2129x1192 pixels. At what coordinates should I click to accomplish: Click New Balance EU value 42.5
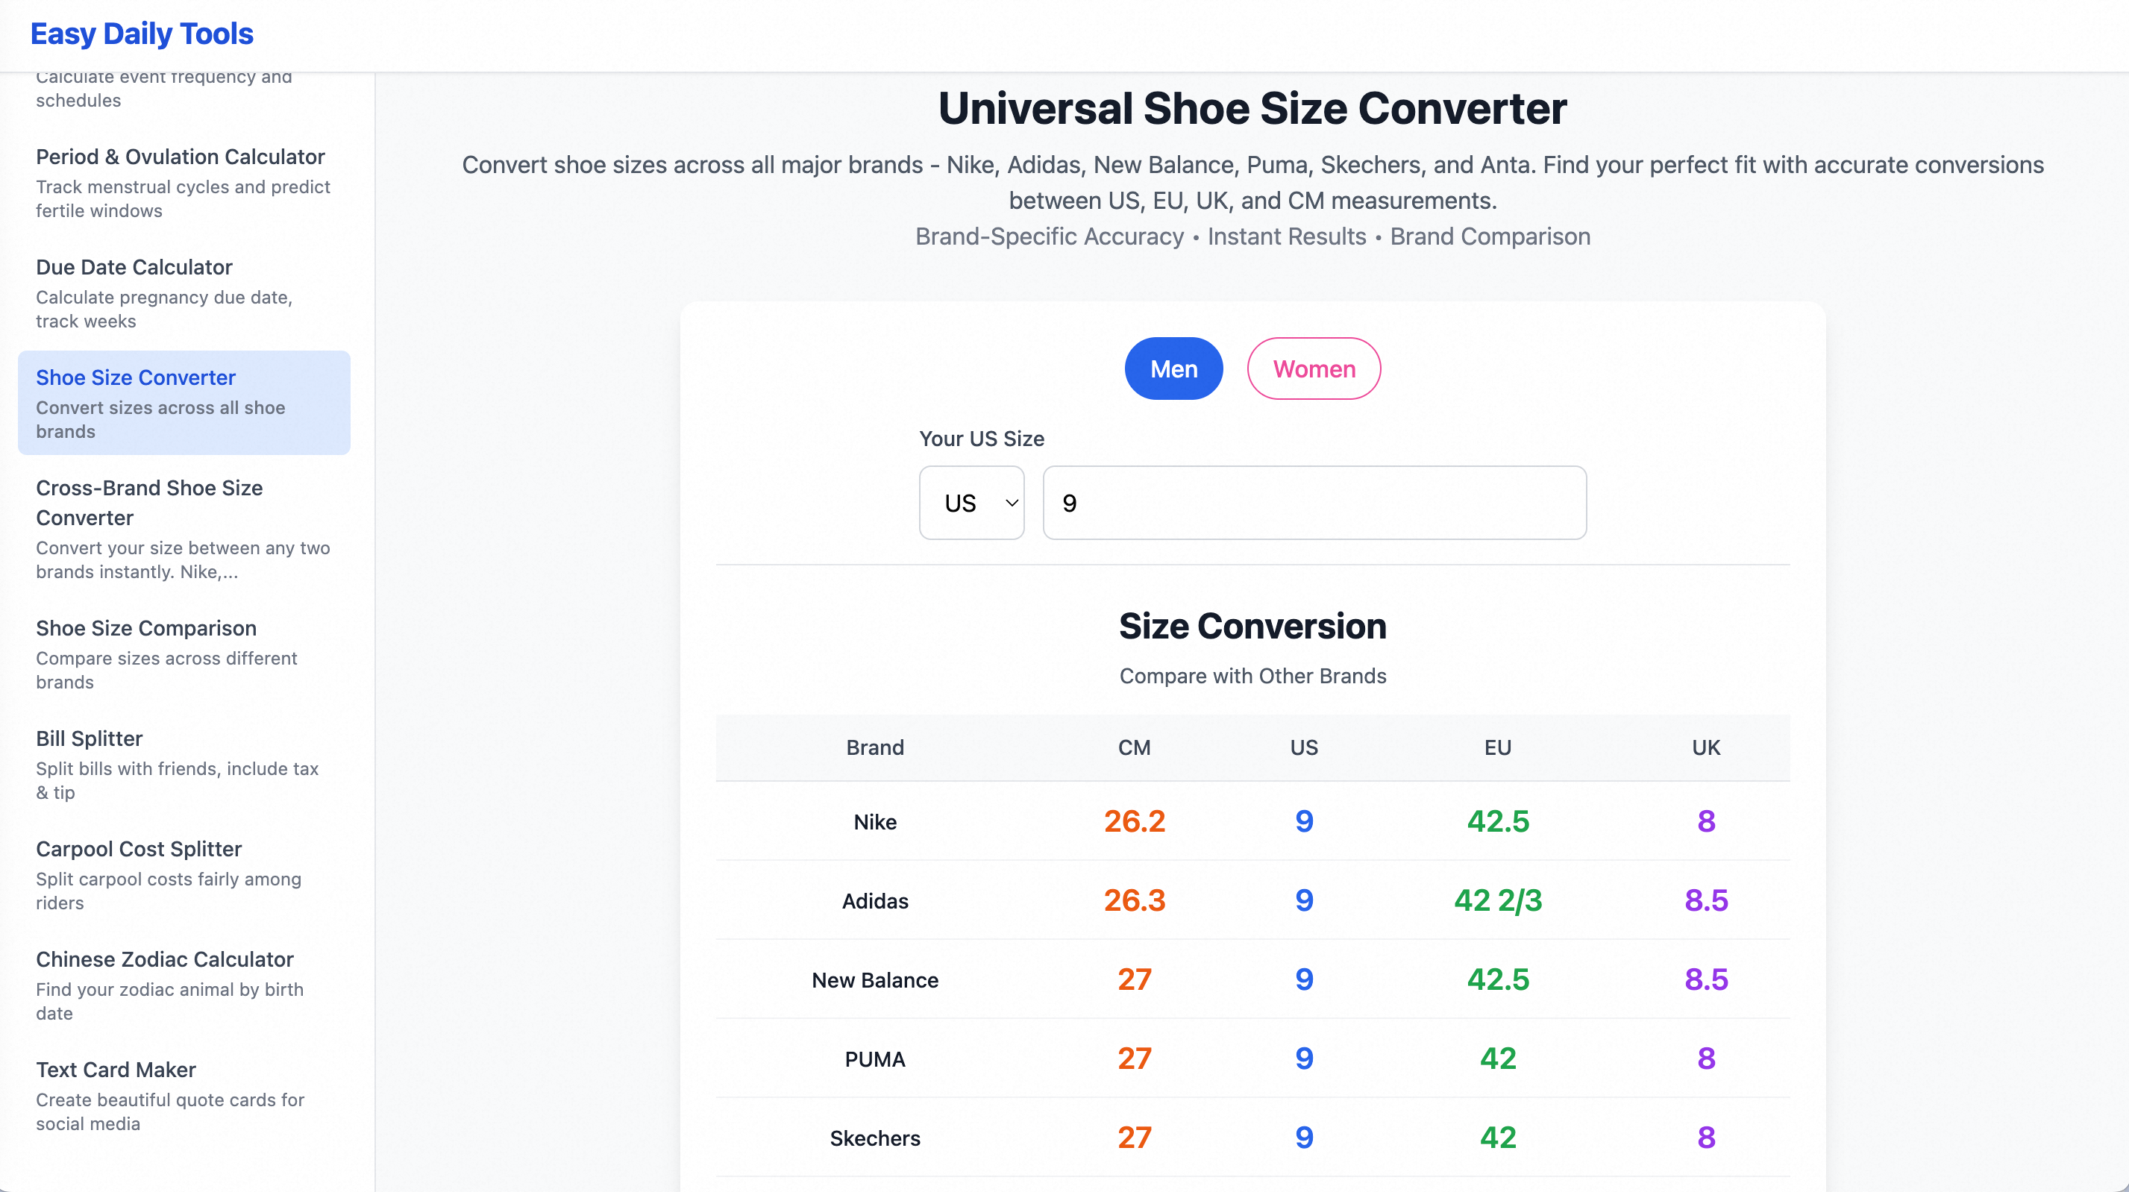[x=1498, y=979]
